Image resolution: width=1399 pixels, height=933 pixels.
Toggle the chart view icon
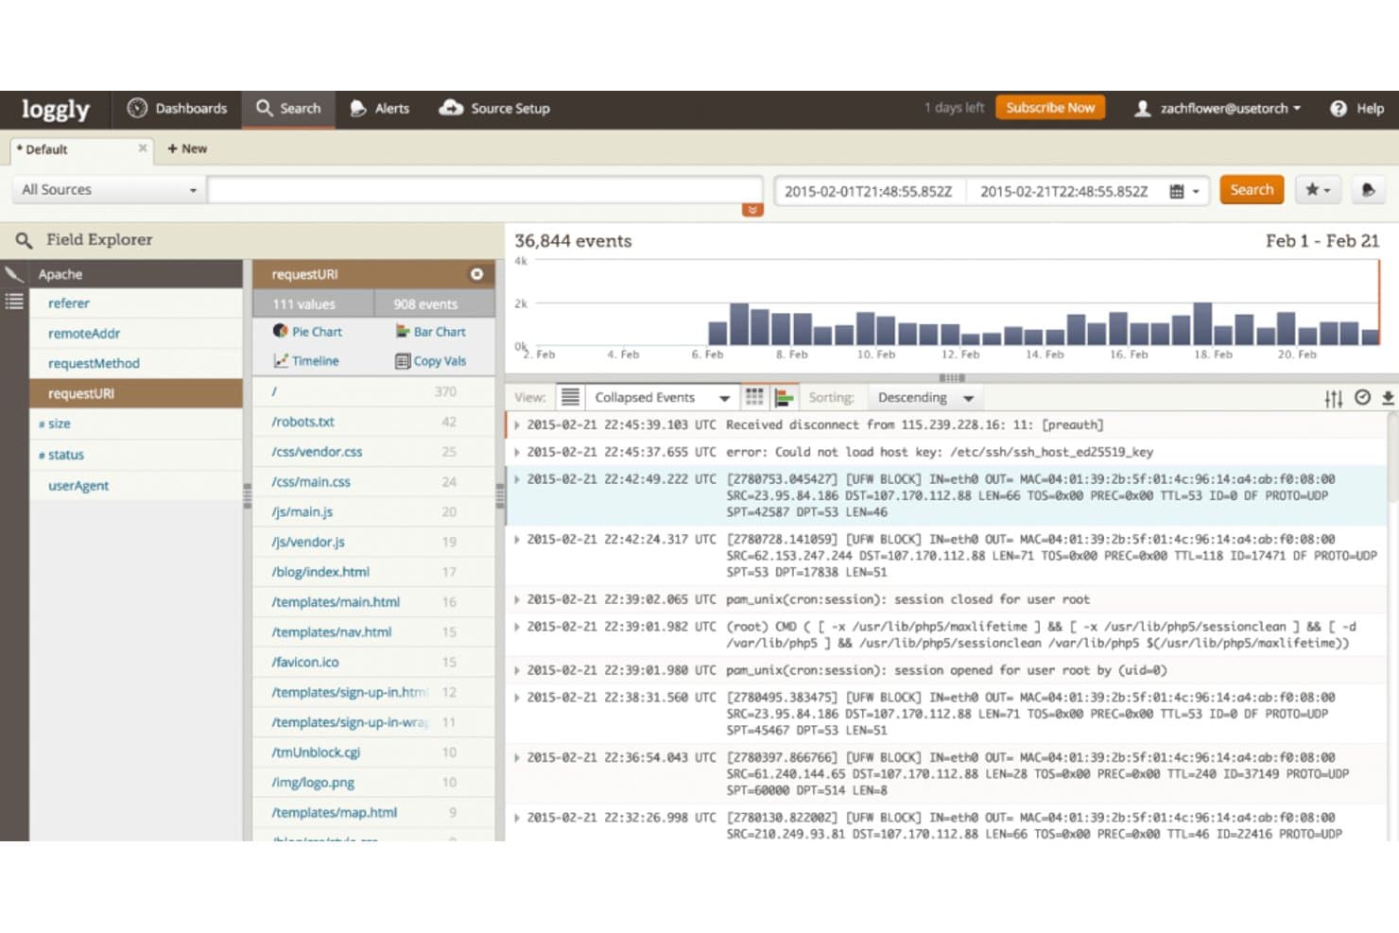[x=785, y=397]
